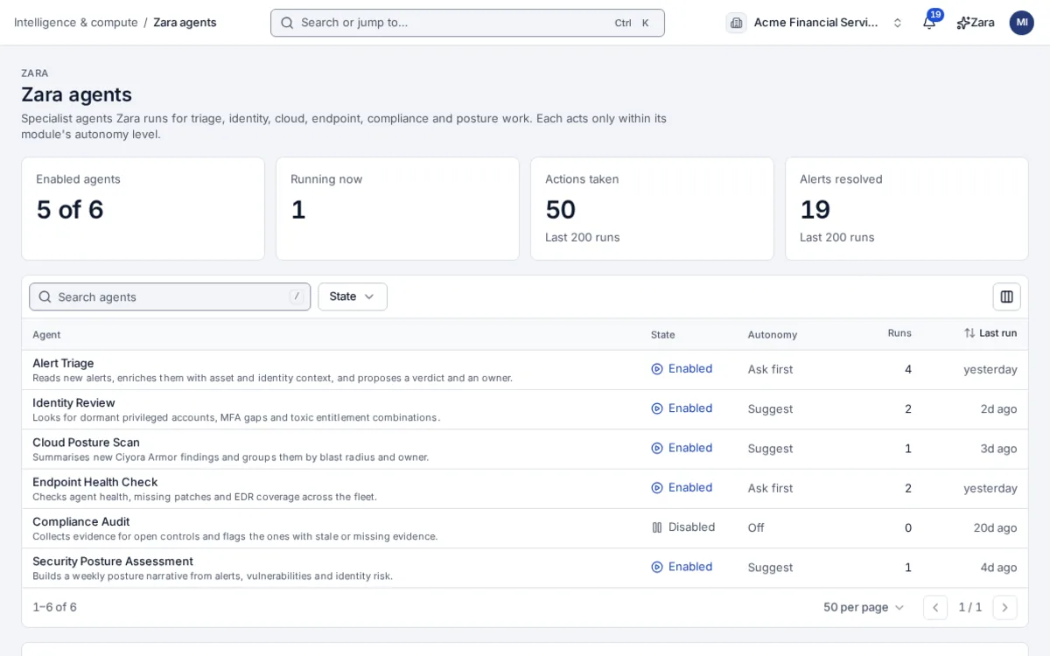Click the Actions taken card
This screenshot has width=1050, height=656.
pos(652,209)
